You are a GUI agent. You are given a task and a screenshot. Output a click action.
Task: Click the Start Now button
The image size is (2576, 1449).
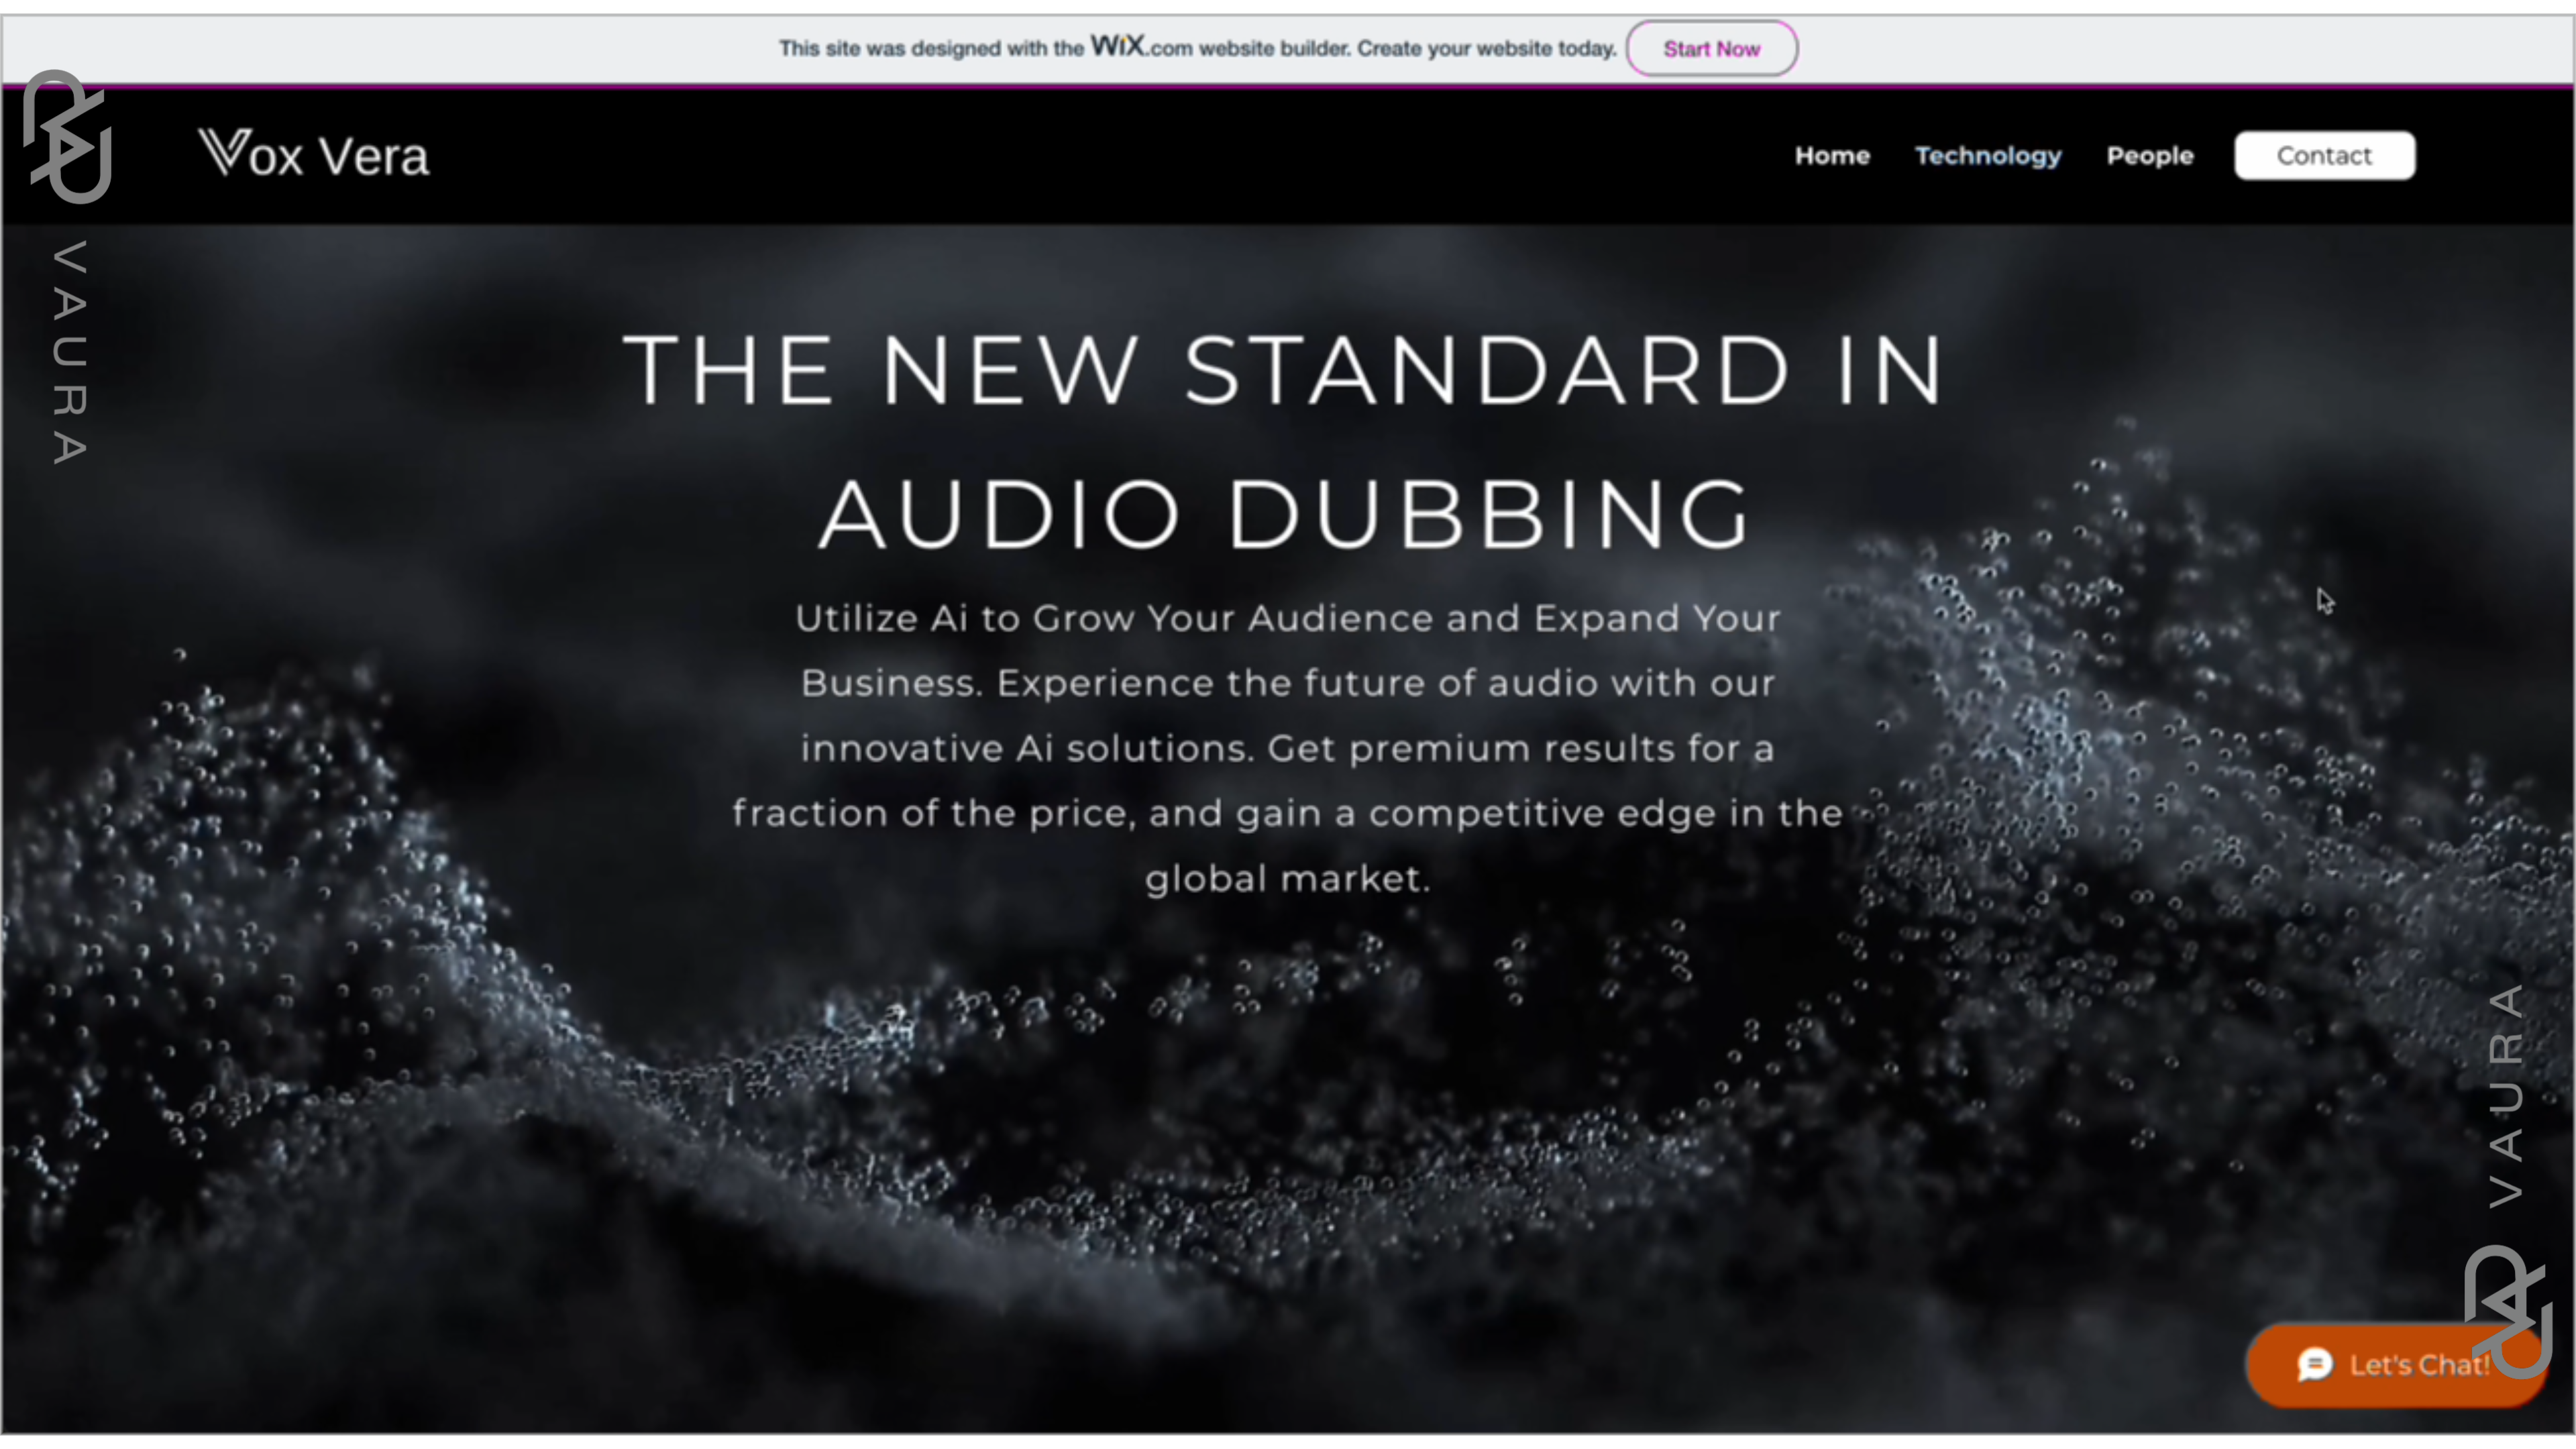[x=1711, y=49]
